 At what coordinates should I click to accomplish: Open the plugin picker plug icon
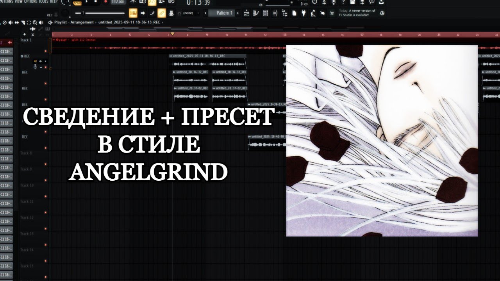coord(304,13)
